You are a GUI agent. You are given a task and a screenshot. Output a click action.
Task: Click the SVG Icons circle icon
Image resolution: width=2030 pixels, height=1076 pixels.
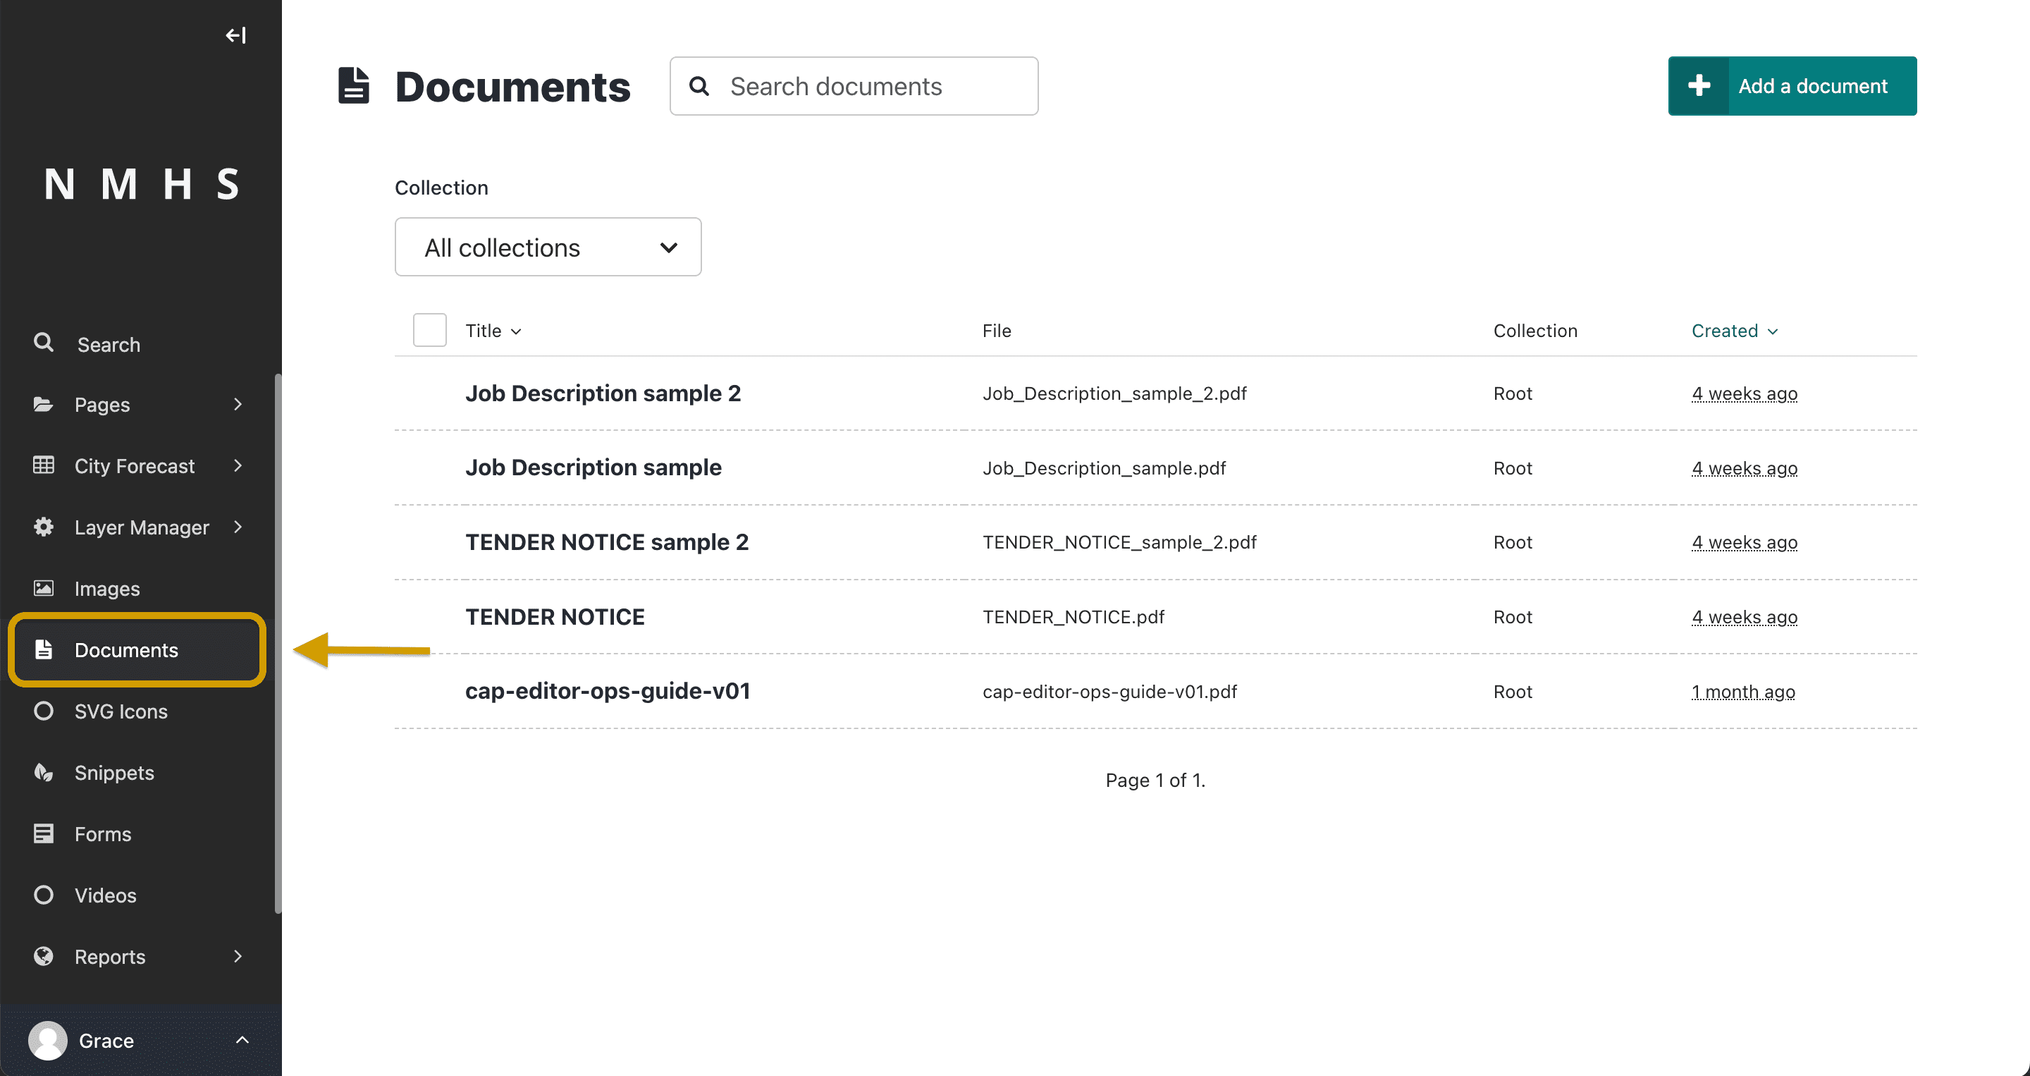coord(43,711)
